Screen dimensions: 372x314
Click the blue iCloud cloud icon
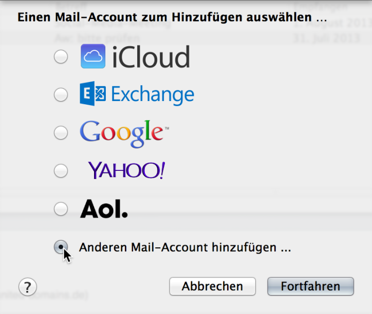tap(93, 56)
